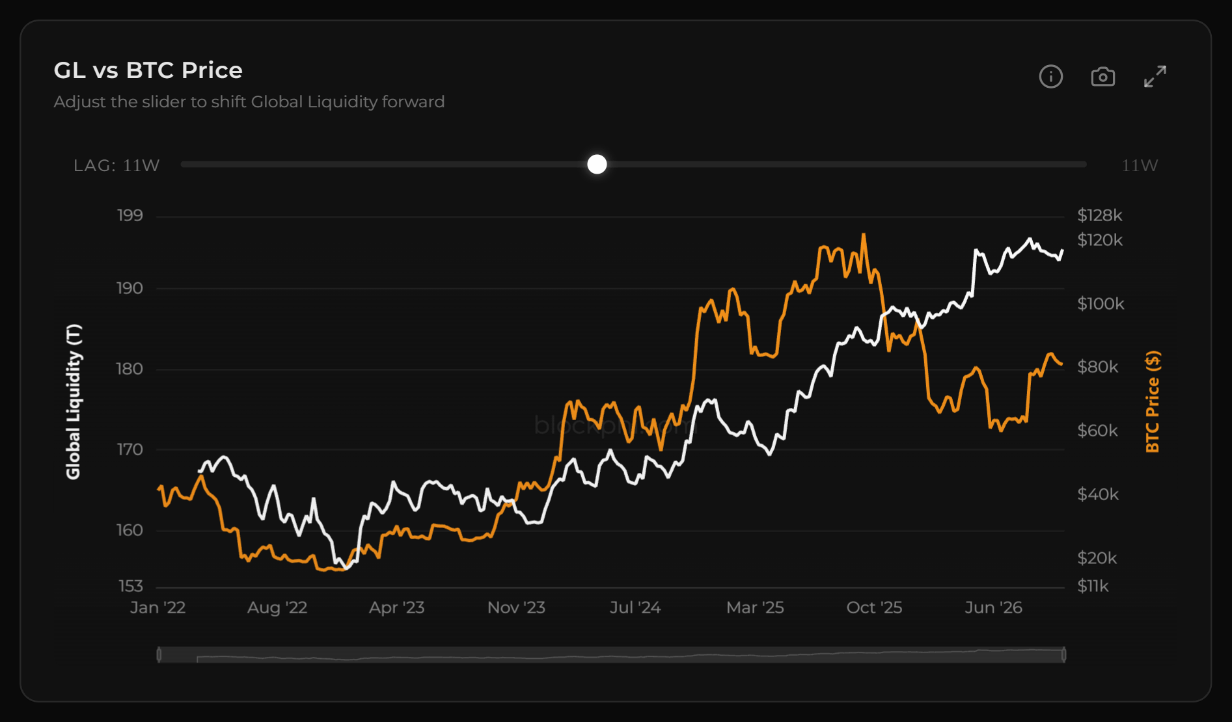Click the '199' liquidity axis value
This screenshot has width=1232, height=722.
click(x=130, y=215)
